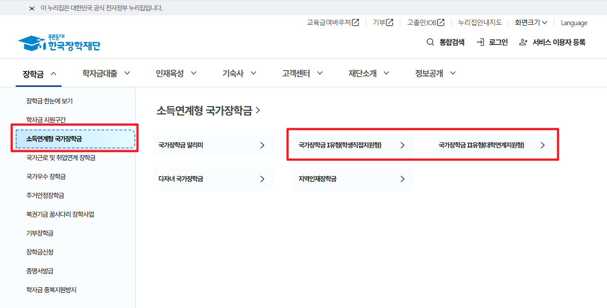Select the 서비스 이용자 등록 person icon
Image resolution: width=607 pixels, height=308 pixels.
coord(523,42)
